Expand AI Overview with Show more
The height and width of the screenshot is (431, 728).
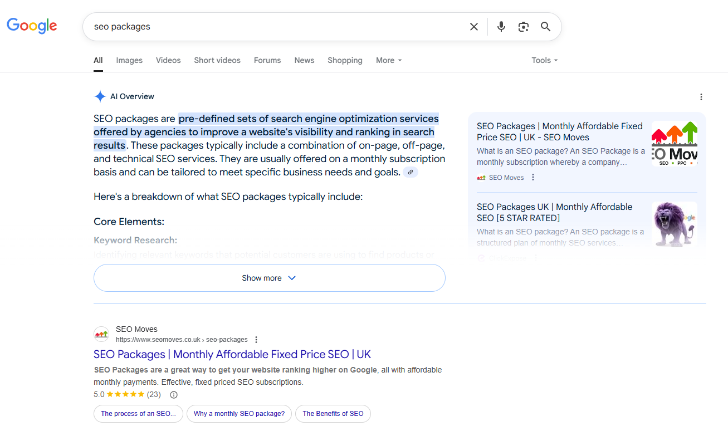(270, 278)
